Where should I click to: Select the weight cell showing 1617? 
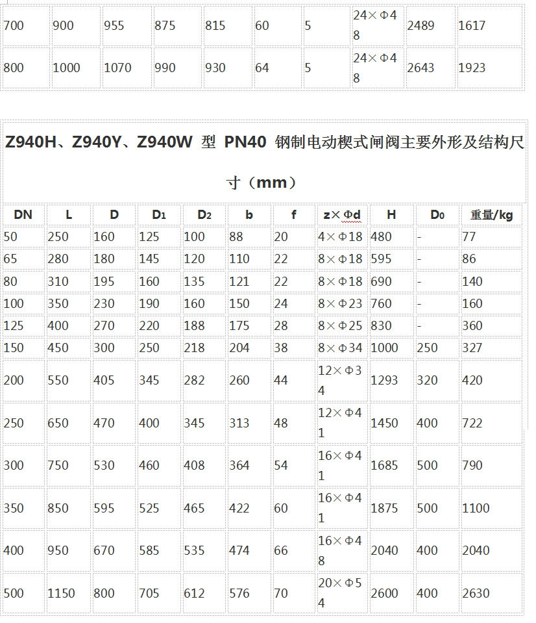pyautogui.click(x=489, y=26)
